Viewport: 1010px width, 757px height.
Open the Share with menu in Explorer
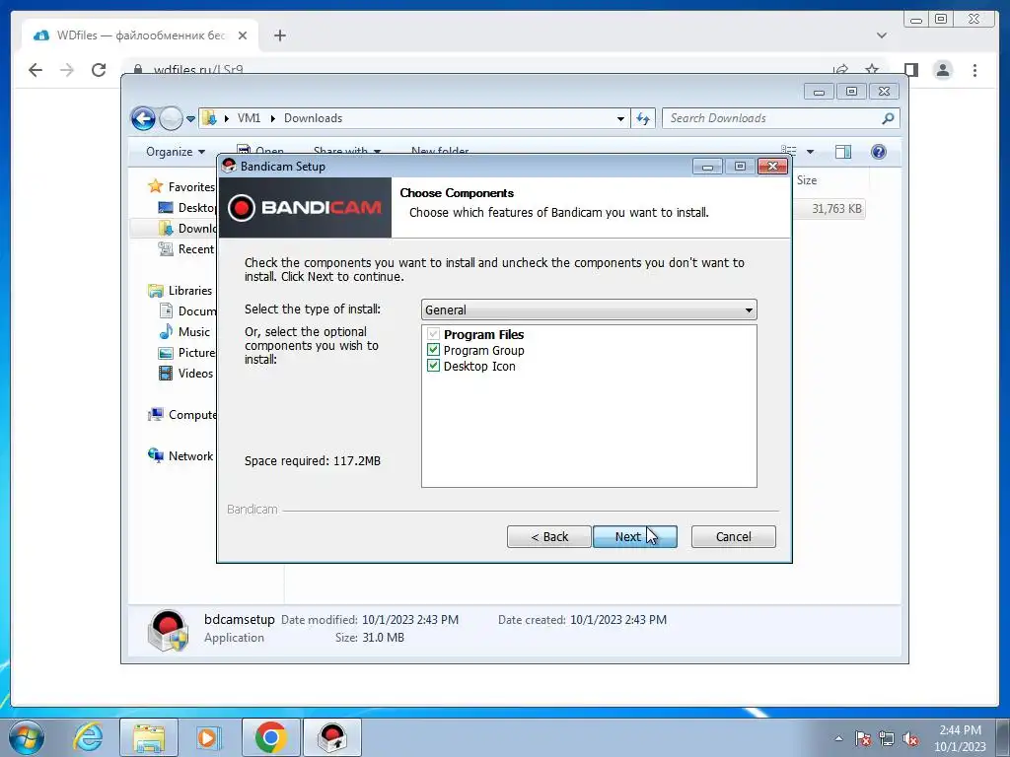pos(346,151)
